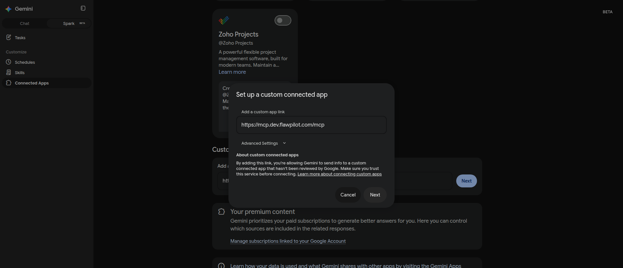The image size is (623, 268).
Task: Click the Skills document icon
Action: coord(9,73)
